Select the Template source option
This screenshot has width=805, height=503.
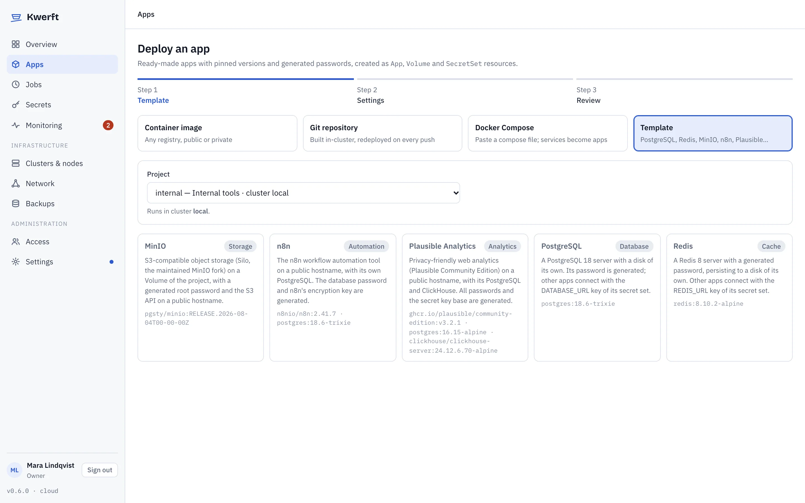(x=713, y=133)
